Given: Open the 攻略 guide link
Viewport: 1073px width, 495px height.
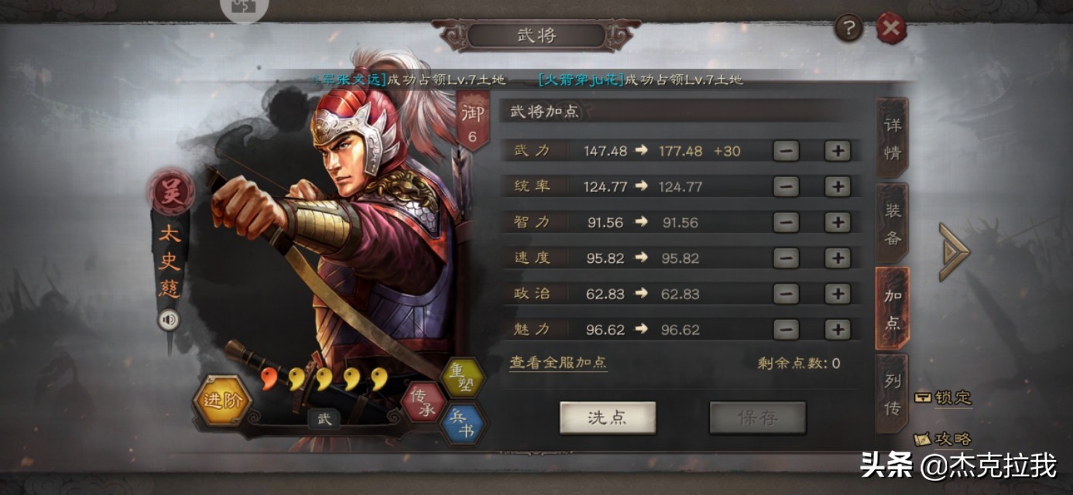Looking at the screenshot, I should [x=943, y=439].
